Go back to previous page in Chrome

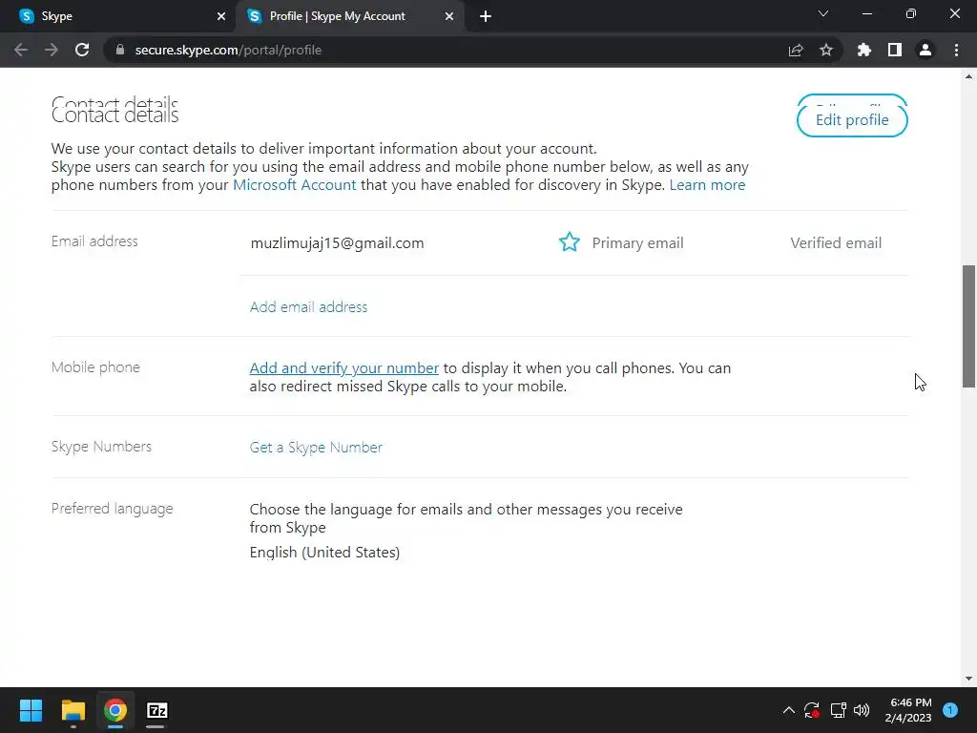pos(21,50)
